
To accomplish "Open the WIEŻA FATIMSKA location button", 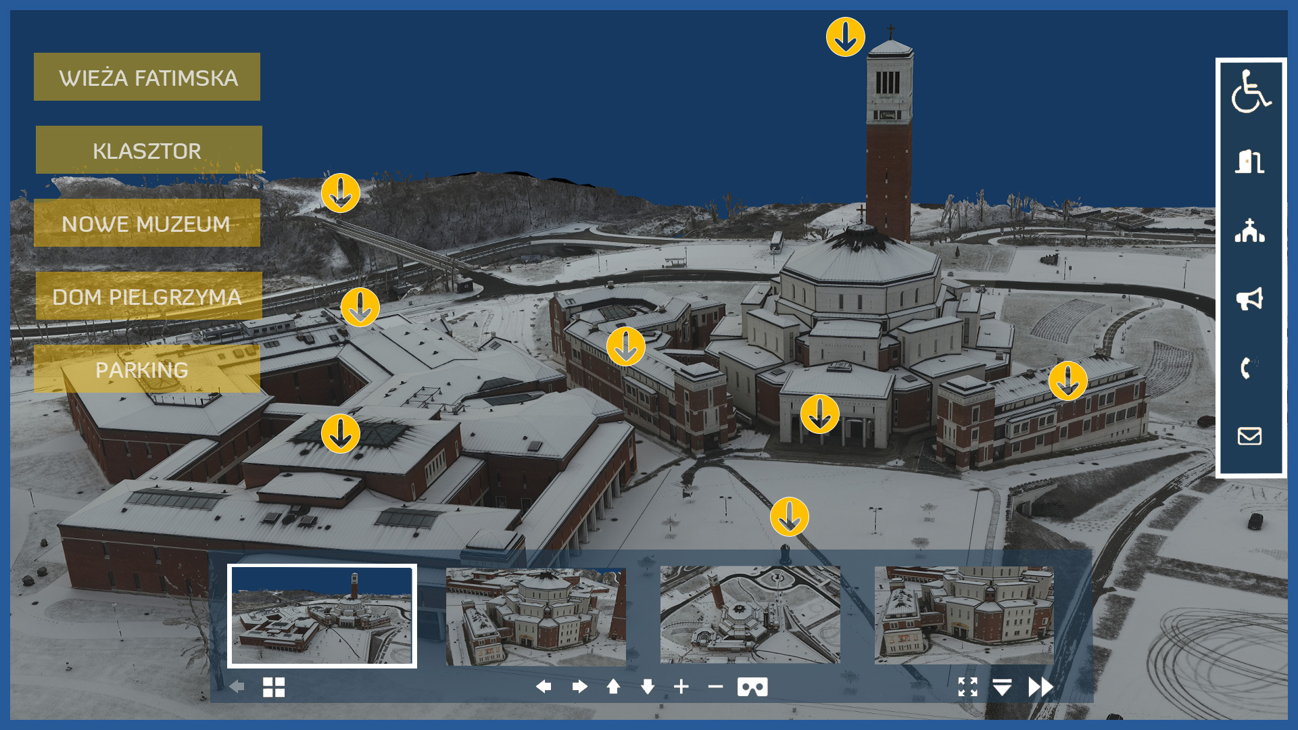I will [147, 77].
